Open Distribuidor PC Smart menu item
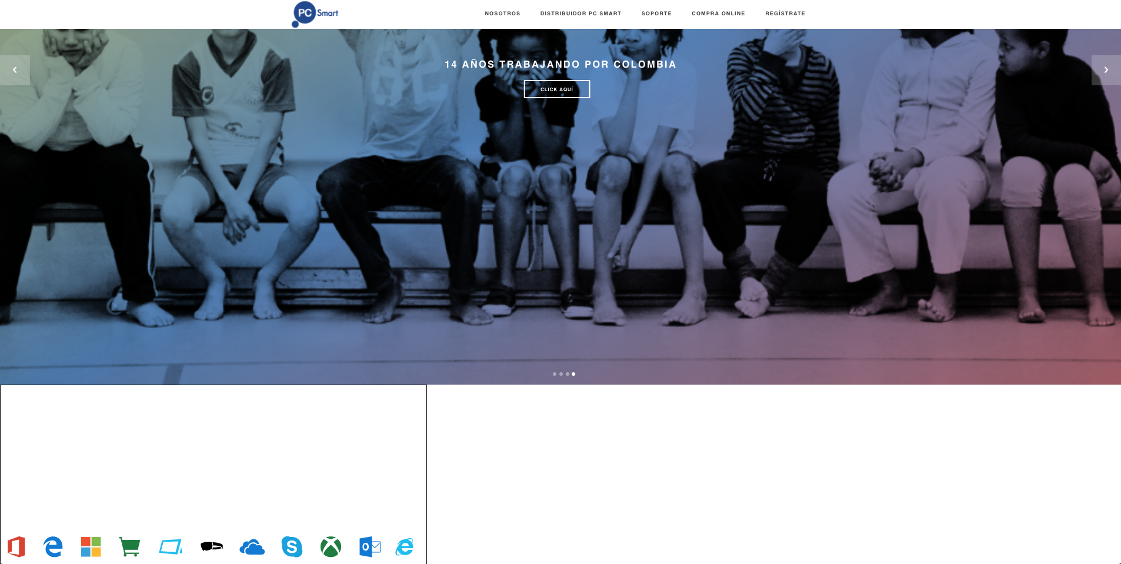1121x564 pixels. [580, 14]
